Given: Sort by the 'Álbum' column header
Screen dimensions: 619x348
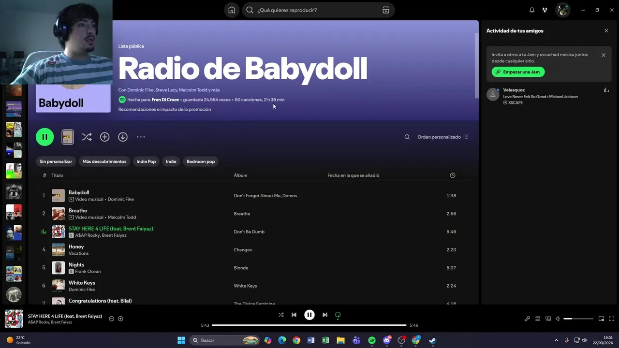Looking at the screenshot, I should pos(240,175).
